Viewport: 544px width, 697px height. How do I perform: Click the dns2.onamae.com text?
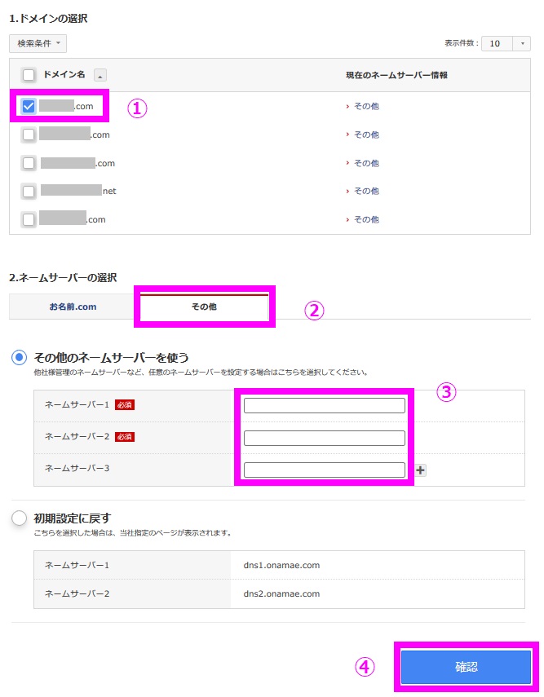pyautogui.click(x=281, y=593)
